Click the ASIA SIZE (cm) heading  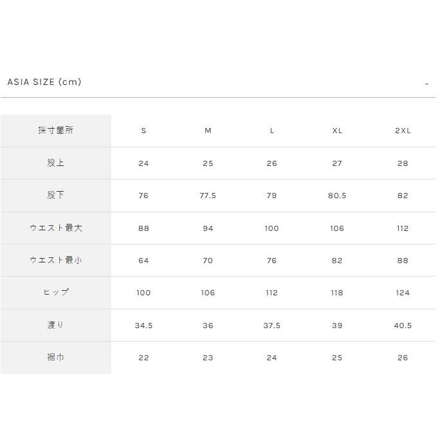(x=44, y=82)
